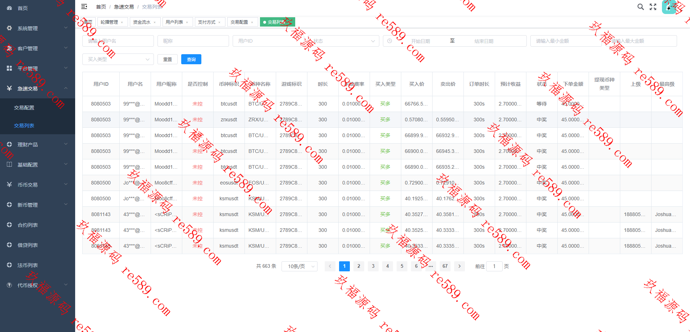Screen dimensions: 690x332
Task: Click the eosusdt cell in the table
Action: coord(229,183)
